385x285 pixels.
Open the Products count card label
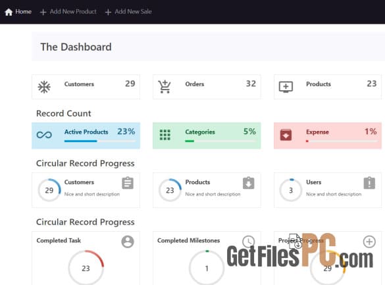coord(319,84)
